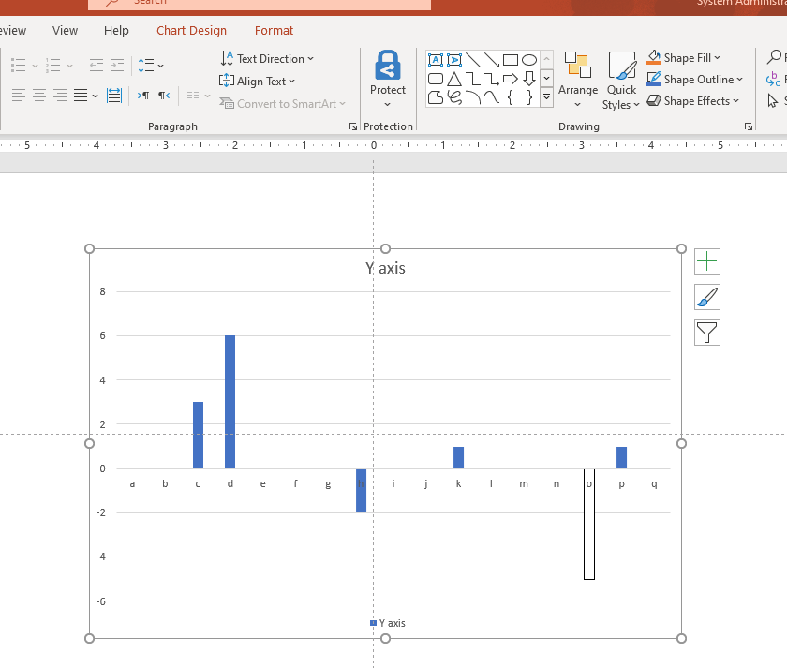Screen dimensions: 787x668
Task: Open the Quick Styles gallery
Action: pos(621,80)
